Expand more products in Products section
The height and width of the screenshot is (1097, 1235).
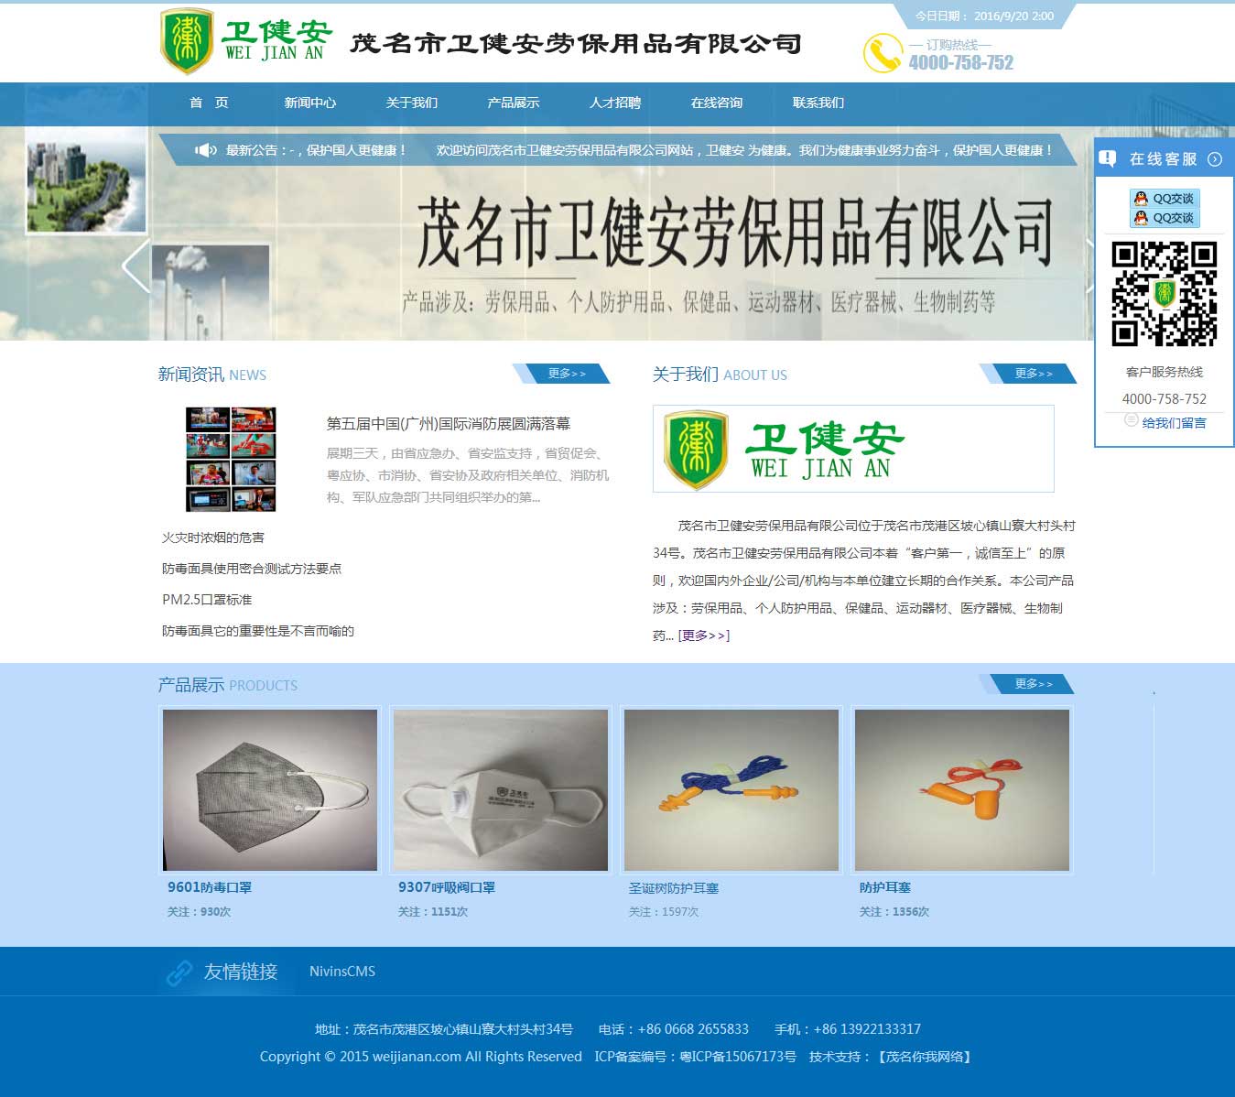(x=1033, y=684)
